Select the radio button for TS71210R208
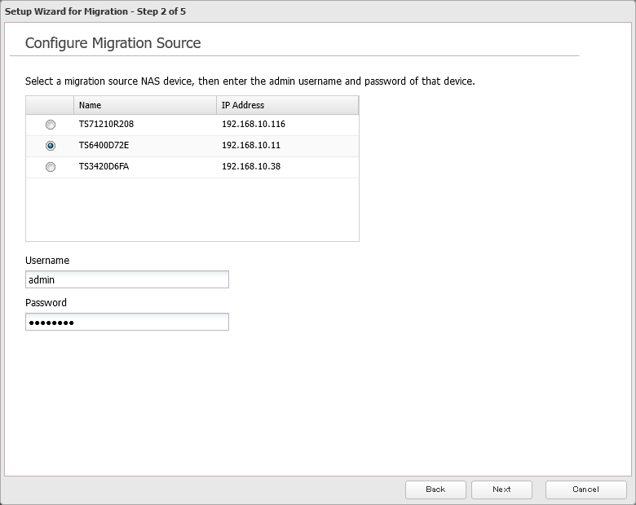The width and height of the screenshot is (636, 505). (51, 125)
